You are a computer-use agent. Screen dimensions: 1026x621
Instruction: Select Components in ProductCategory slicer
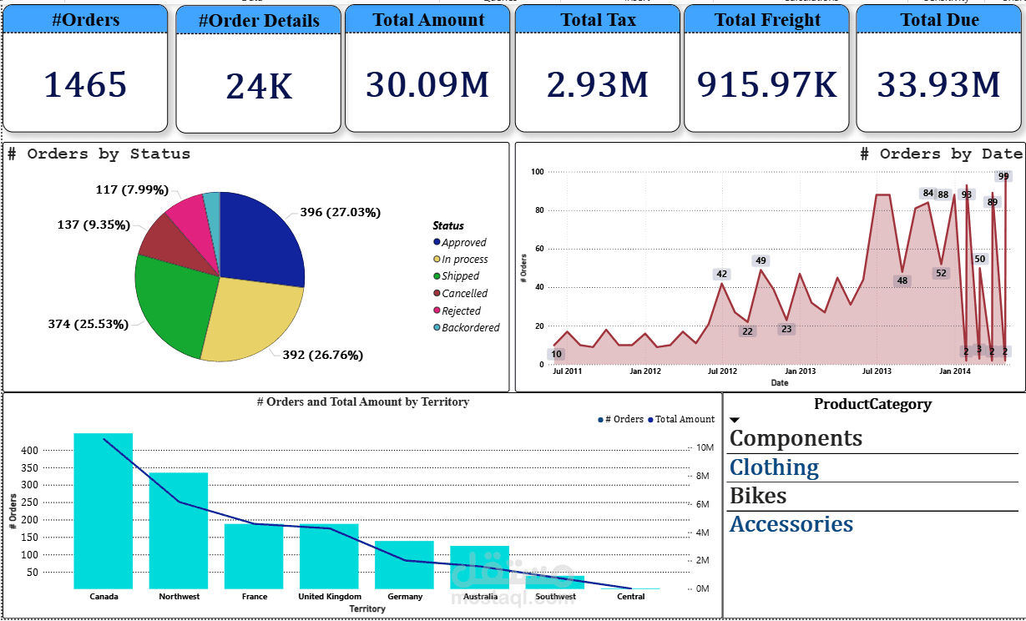coord(796,438)
